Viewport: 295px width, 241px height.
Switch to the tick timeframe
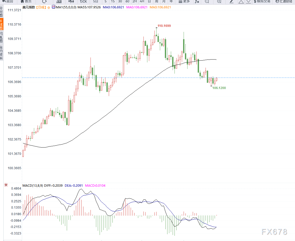pos(83,2)
